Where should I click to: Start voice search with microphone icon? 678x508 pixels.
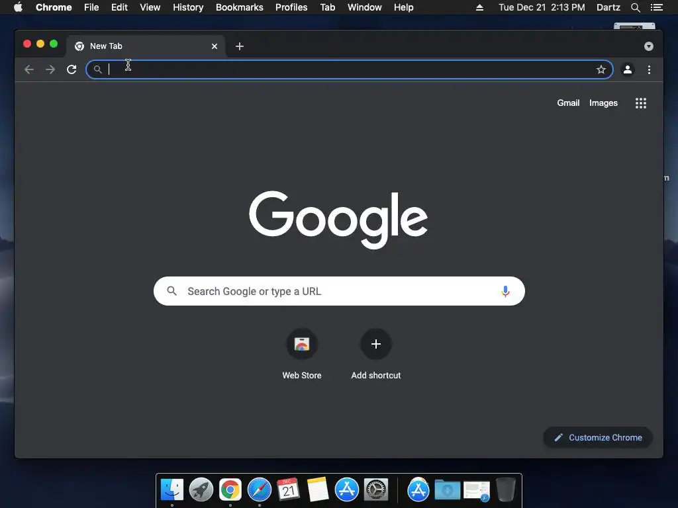[x=505, y=292]
